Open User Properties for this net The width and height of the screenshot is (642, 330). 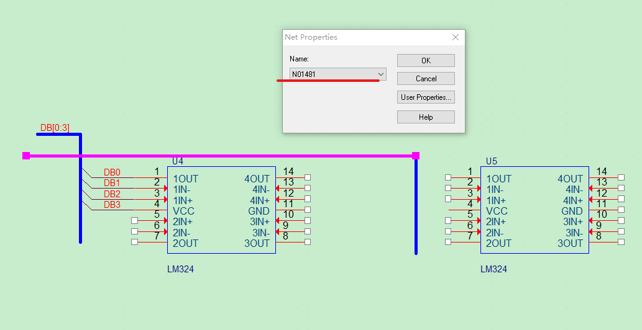point(426,97)
